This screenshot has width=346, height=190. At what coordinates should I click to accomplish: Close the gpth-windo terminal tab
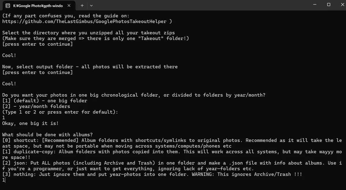(69, 5)
